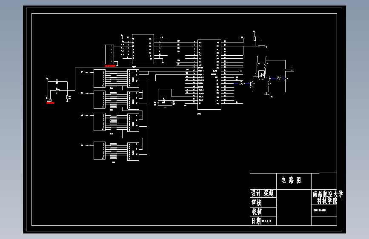Click the 设计 label in title block
The height and width of the screenshot is (239, 369).
[256, 193]
